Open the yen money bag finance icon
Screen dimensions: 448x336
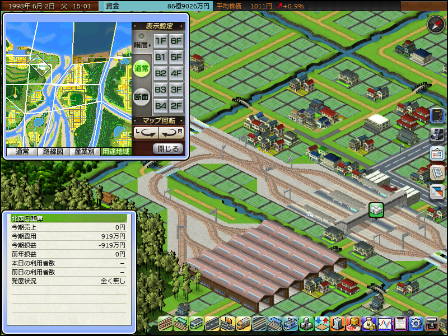point(369,324)
